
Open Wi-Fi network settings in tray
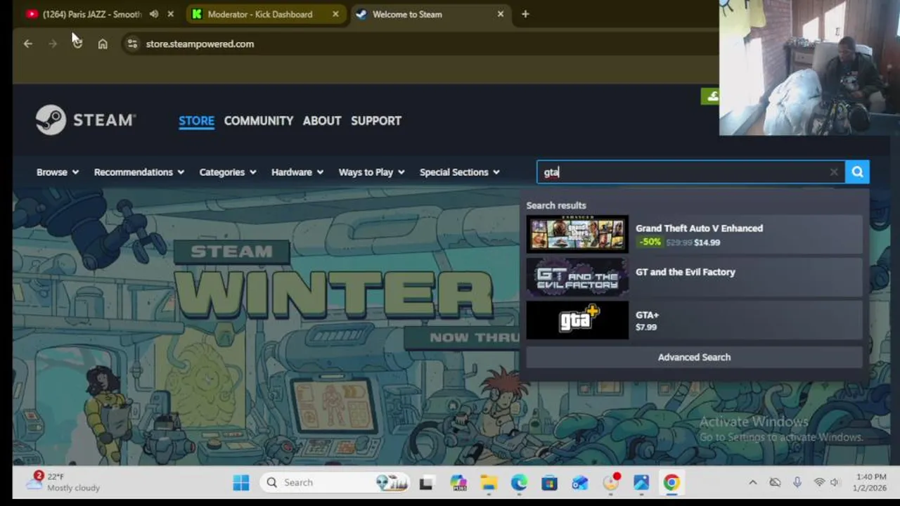(819, 482)
